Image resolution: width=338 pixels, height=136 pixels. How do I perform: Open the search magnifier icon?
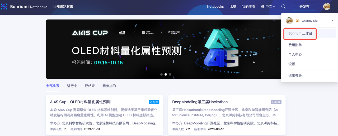click(283, 7)
